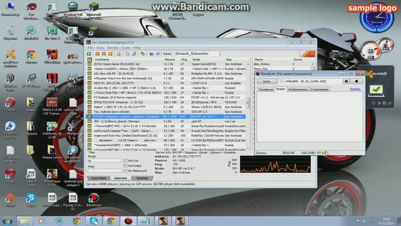This screenshot has height=226, width=401.
Task: Click the Name field with Dimasik_Sidorenkov
Action: coord(197,54)
